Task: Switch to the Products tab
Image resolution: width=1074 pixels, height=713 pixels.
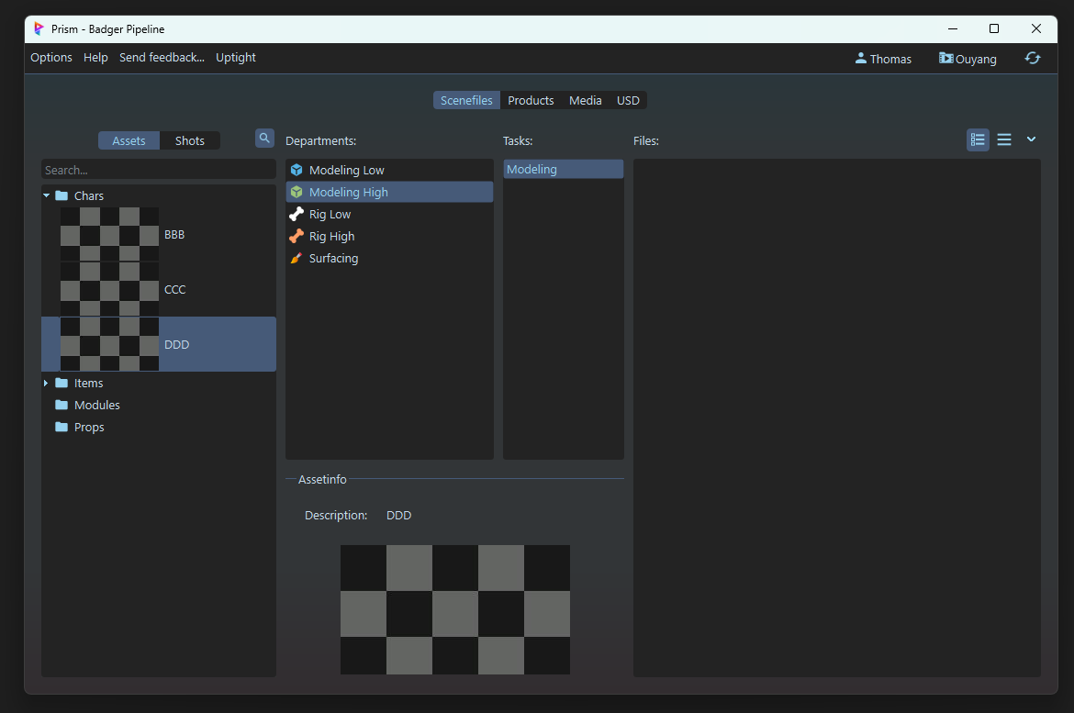Action: (531, 100)
